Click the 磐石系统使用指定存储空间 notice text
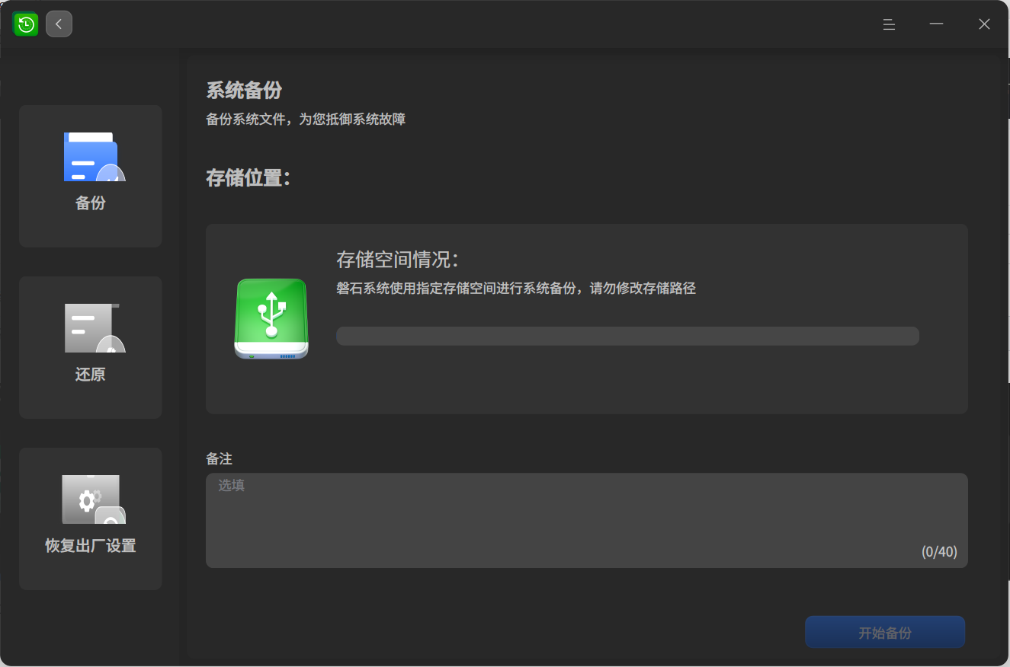1010x667 pixels. click(516, 289)
